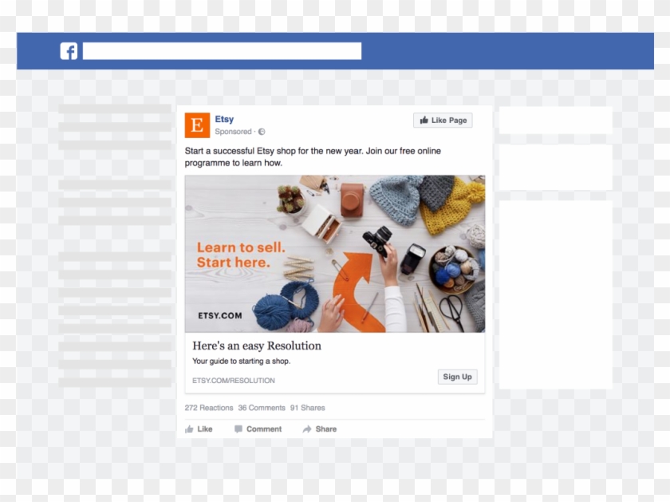
Task: Click the Here's an easy Resolution headline
Action: (256, 346)
